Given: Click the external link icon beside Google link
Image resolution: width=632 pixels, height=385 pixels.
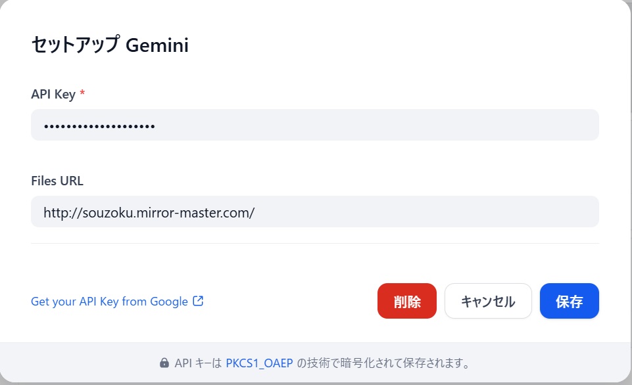Looking at the screenshot, I should (198, 300).
